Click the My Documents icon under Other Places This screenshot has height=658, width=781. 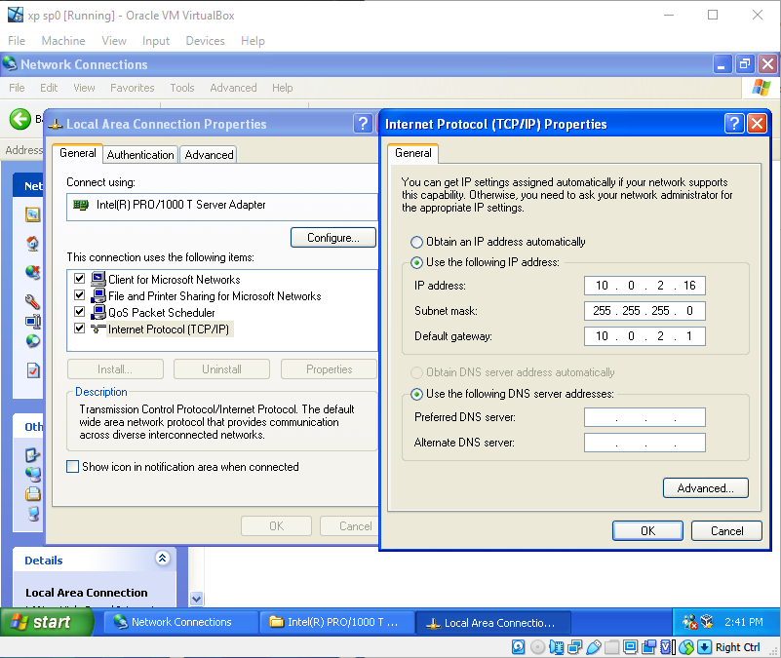pos(33,493)
